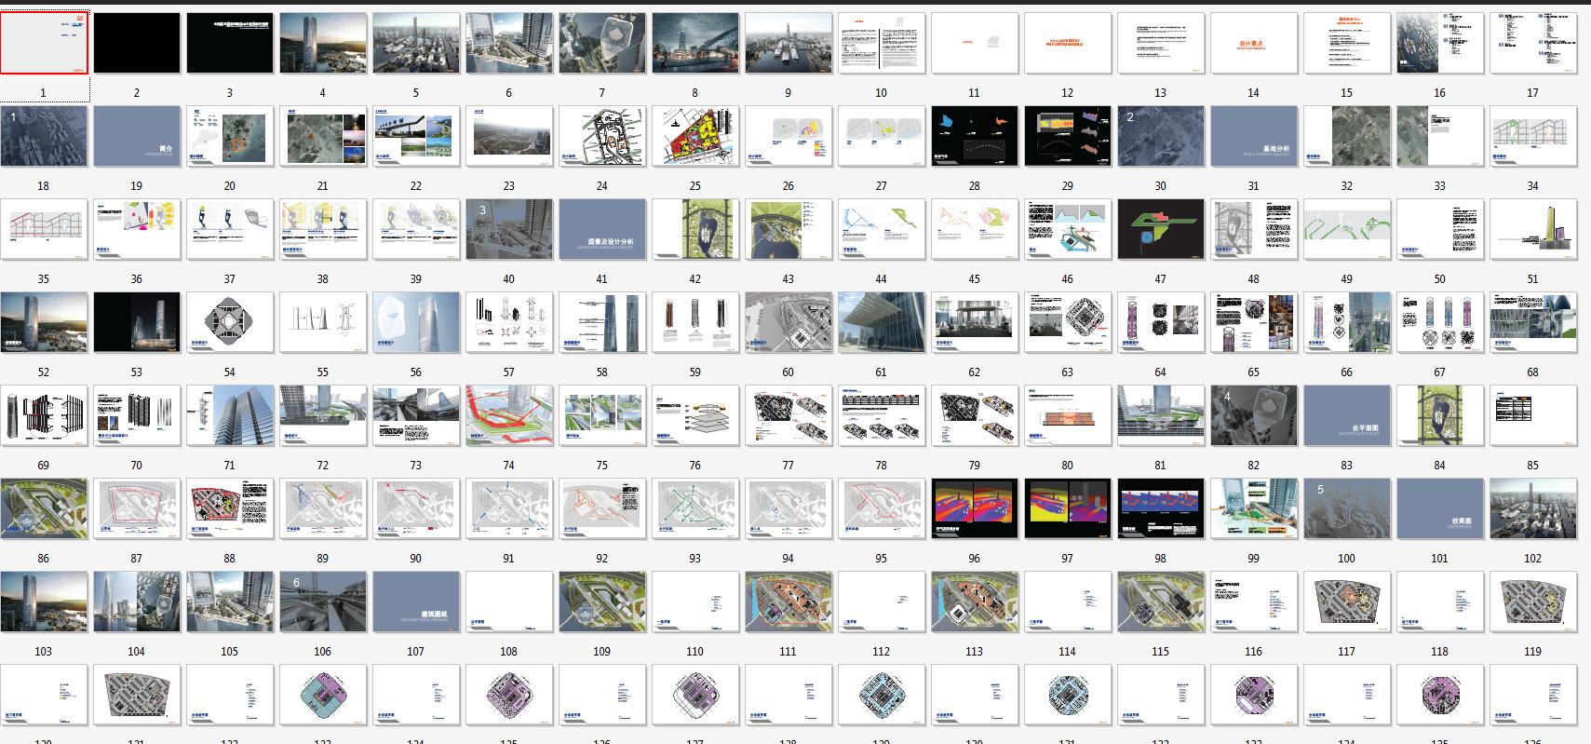
Task: Choose slide 23 hazy aerial photo thumbnail
Action: tap(509, 136)
